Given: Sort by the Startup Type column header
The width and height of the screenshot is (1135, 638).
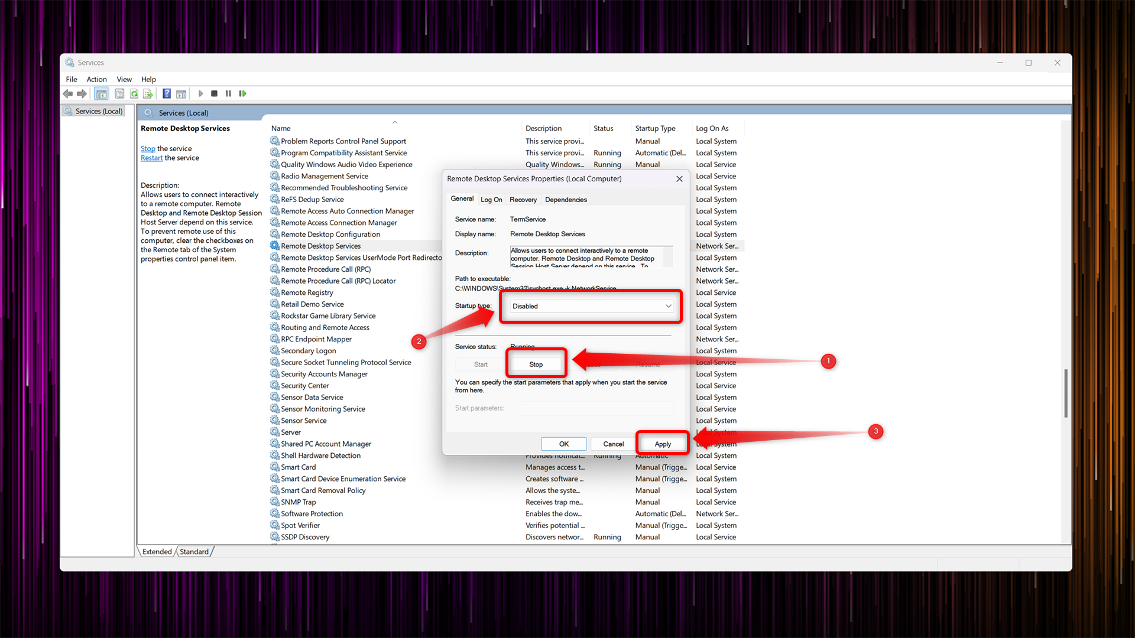Looking at the screenshot, I should (655, 128).
